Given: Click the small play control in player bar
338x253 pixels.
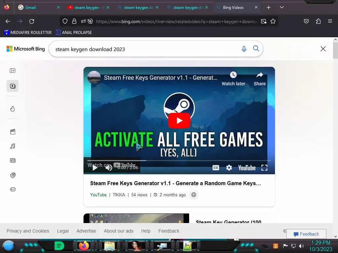Looking at the screenshot, I should [x=95, y=168].
